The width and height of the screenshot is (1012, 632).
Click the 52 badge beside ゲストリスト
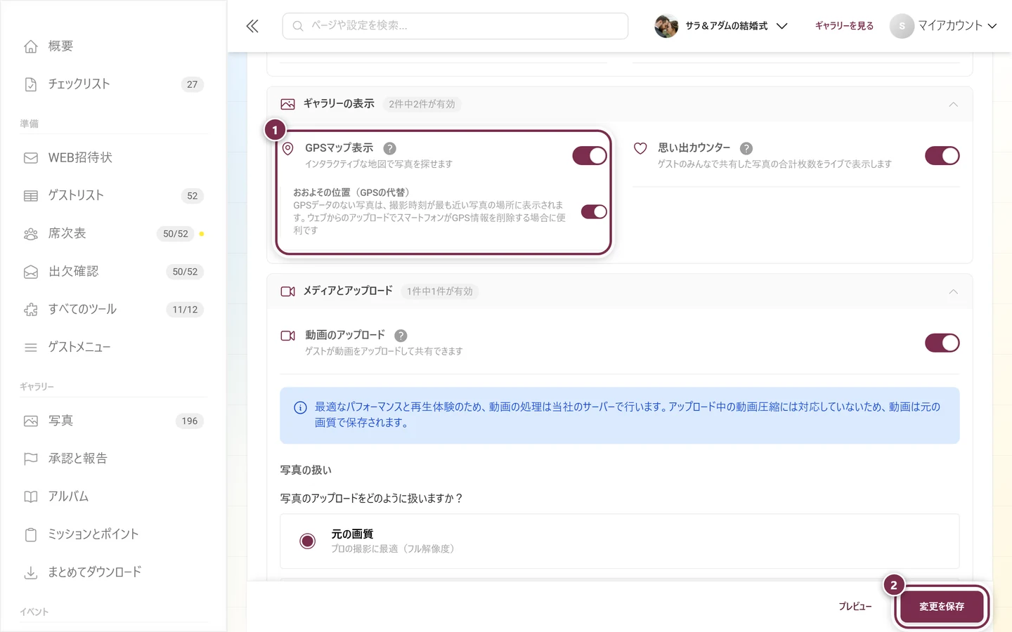pyautogui.click(x=193, y=196)
